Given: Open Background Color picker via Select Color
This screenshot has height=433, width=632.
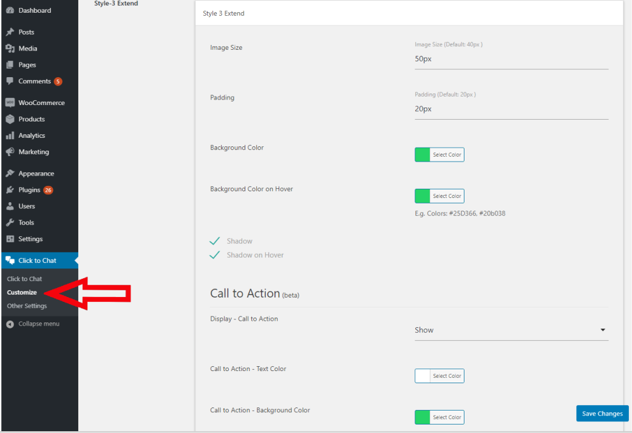Looking at the screenshot, I should point(439,154).
